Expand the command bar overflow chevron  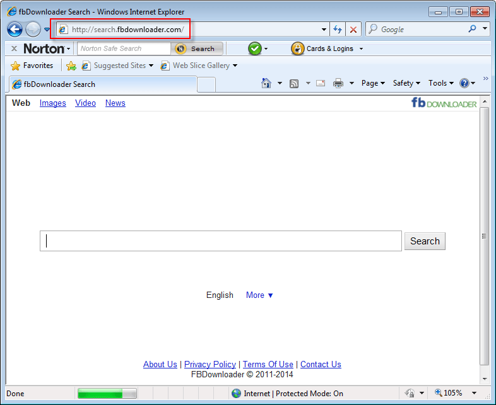[x=486, y=78]
